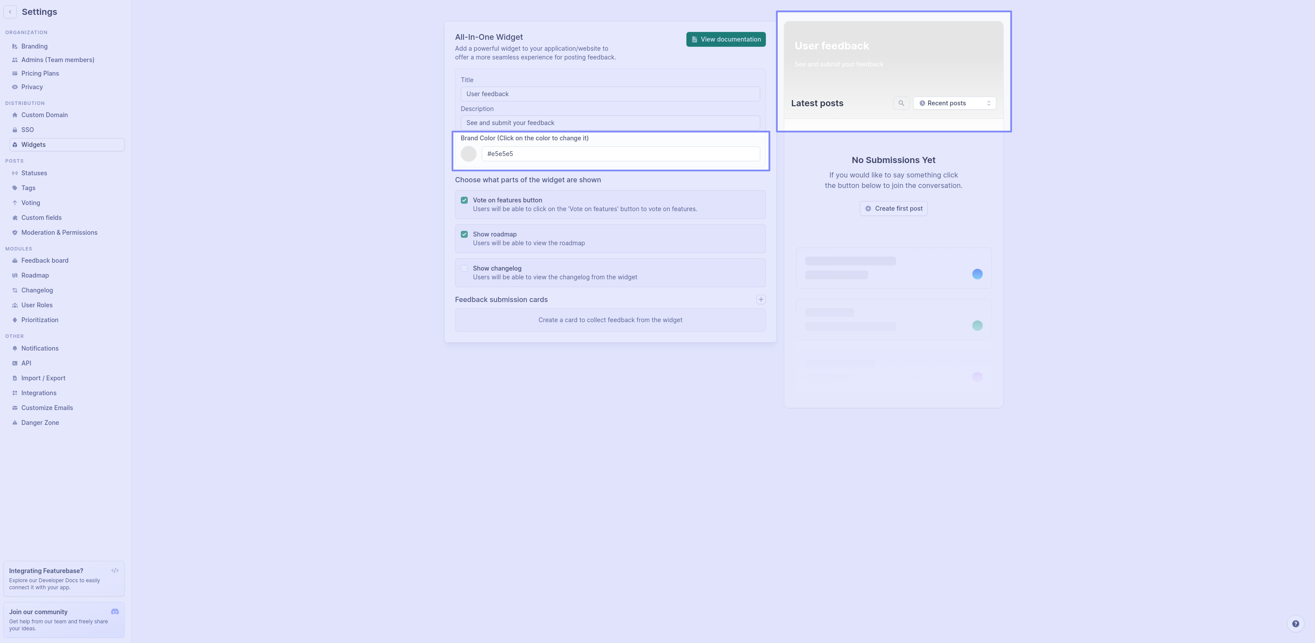This screenshot has width=1315, height=643.
Task: Go to Moderation & Permissions settings
Action: tap(59, 233)
